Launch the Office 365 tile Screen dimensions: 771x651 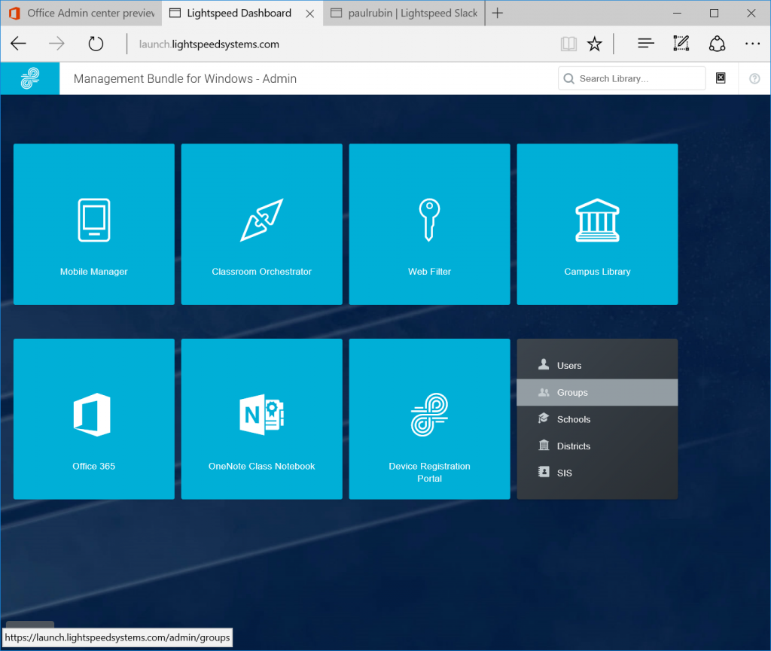pyautogui.click(x=94, y=419)
